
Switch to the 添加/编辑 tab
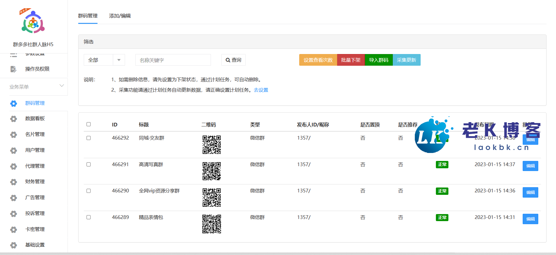click(120, 16)
